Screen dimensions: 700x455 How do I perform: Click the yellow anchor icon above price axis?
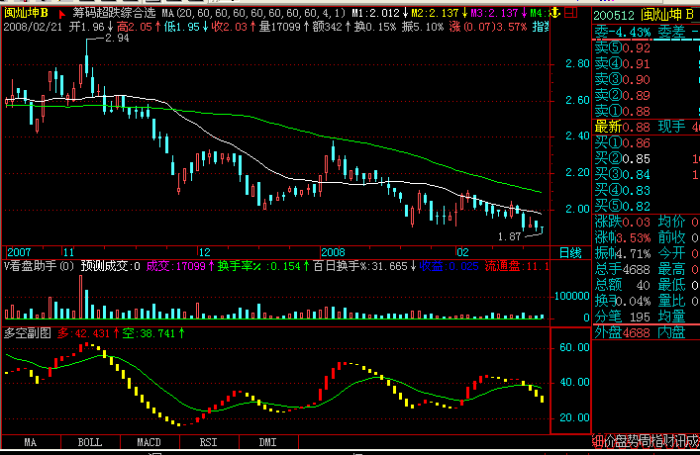click(554, 13)
